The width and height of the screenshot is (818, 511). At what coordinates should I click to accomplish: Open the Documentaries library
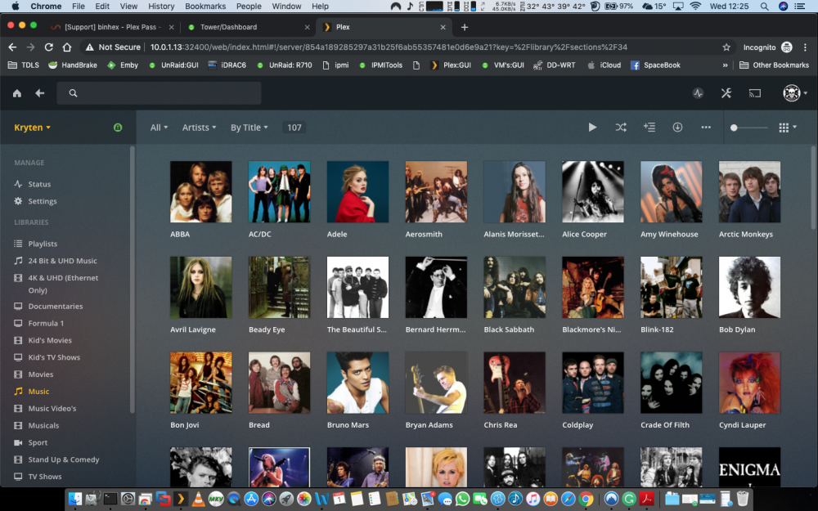[x=56, y=306]
